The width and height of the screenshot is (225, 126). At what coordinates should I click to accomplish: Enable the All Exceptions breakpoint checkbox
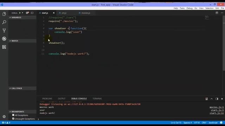pyautogui.click(x=13, y=115)
